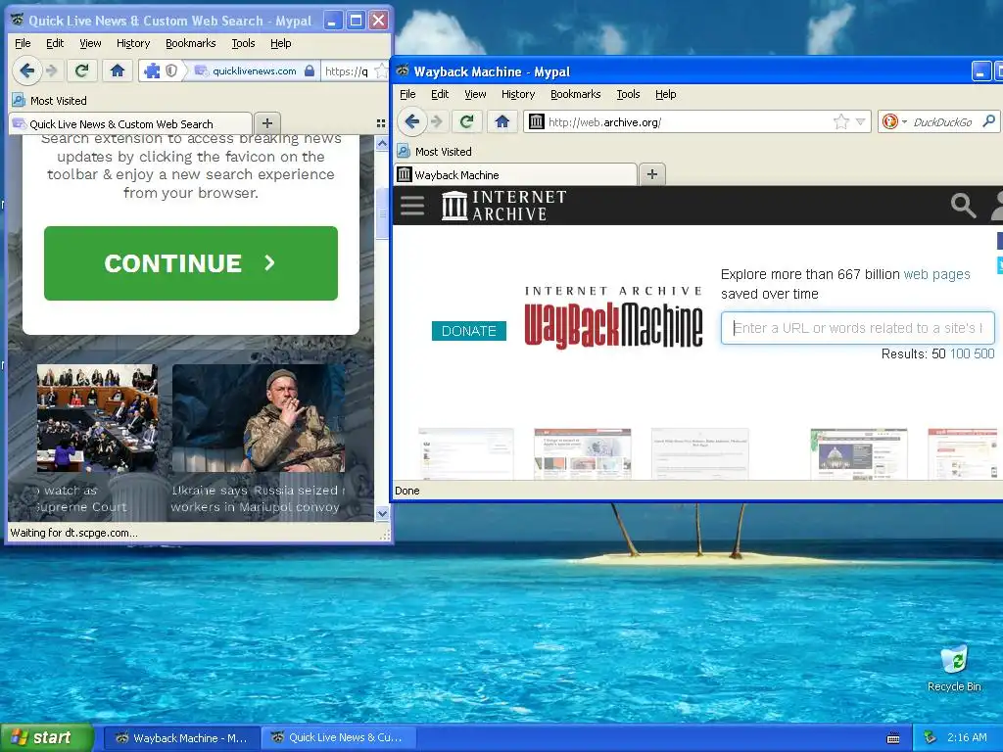Open Capitol building website thumbnail

tap(858, 454)
